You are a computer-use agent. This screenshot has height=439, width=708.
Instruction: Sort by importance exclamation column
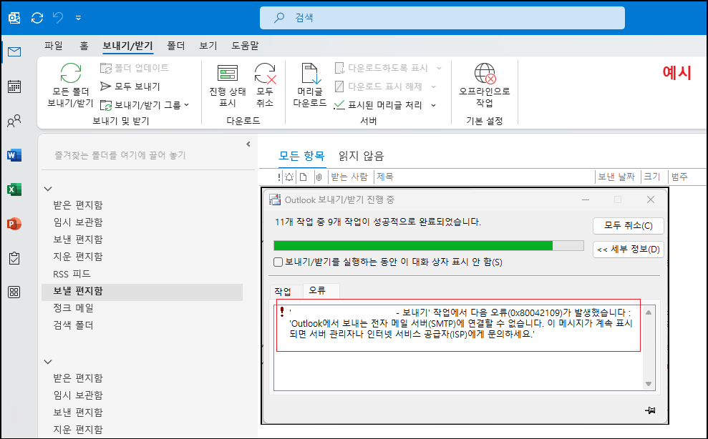pos(279,177)
